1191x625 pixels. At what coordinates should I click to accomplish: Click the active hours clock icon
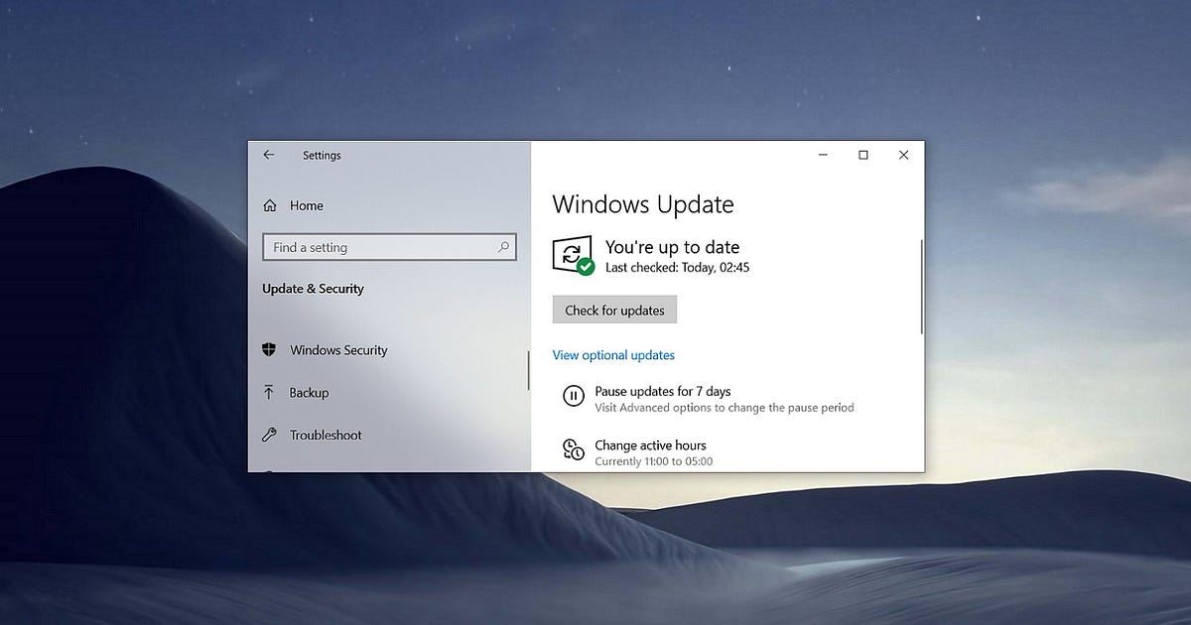573,449
